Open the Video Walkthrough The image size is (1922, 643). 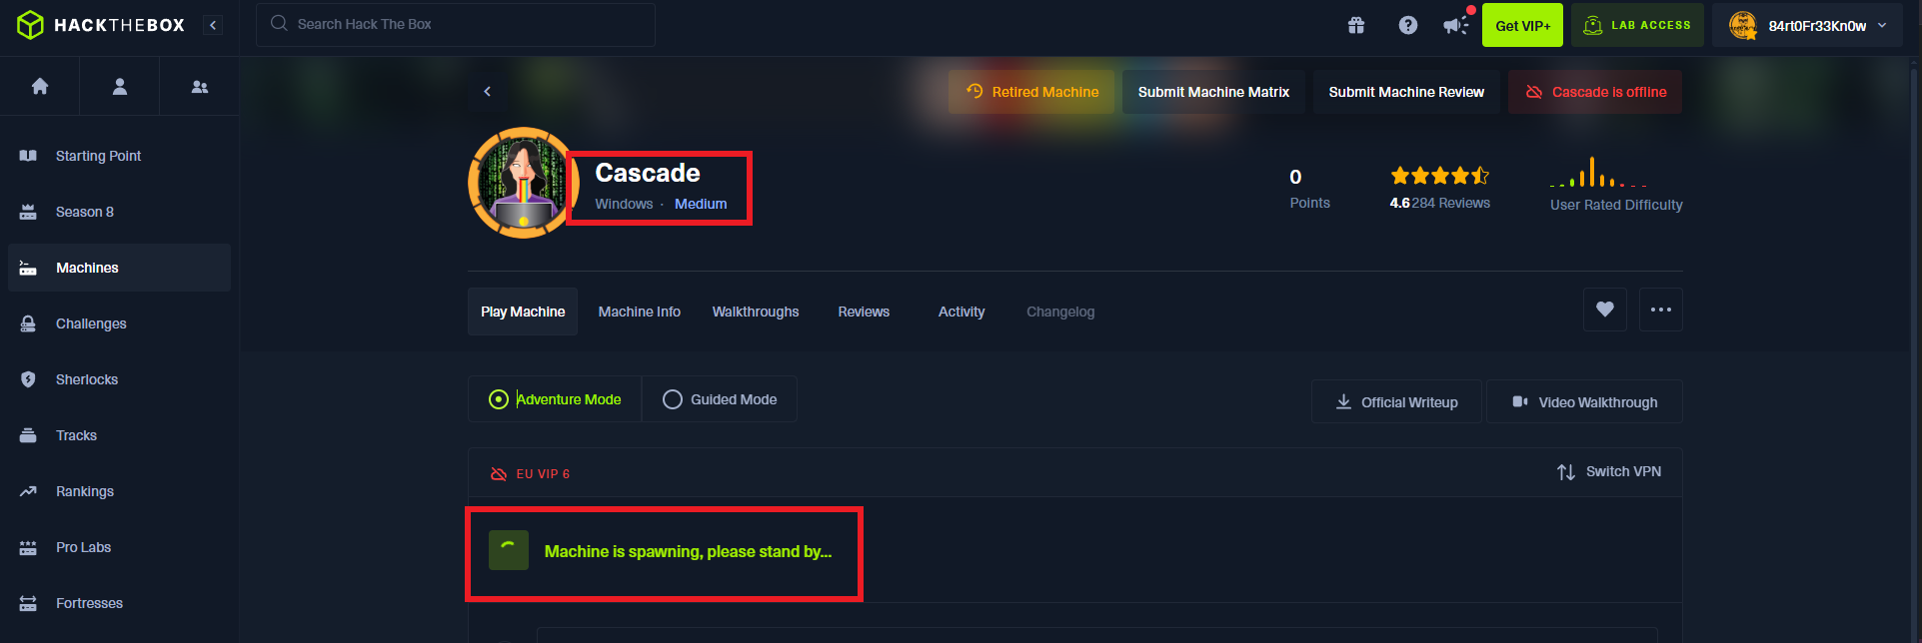[1584, 401]
